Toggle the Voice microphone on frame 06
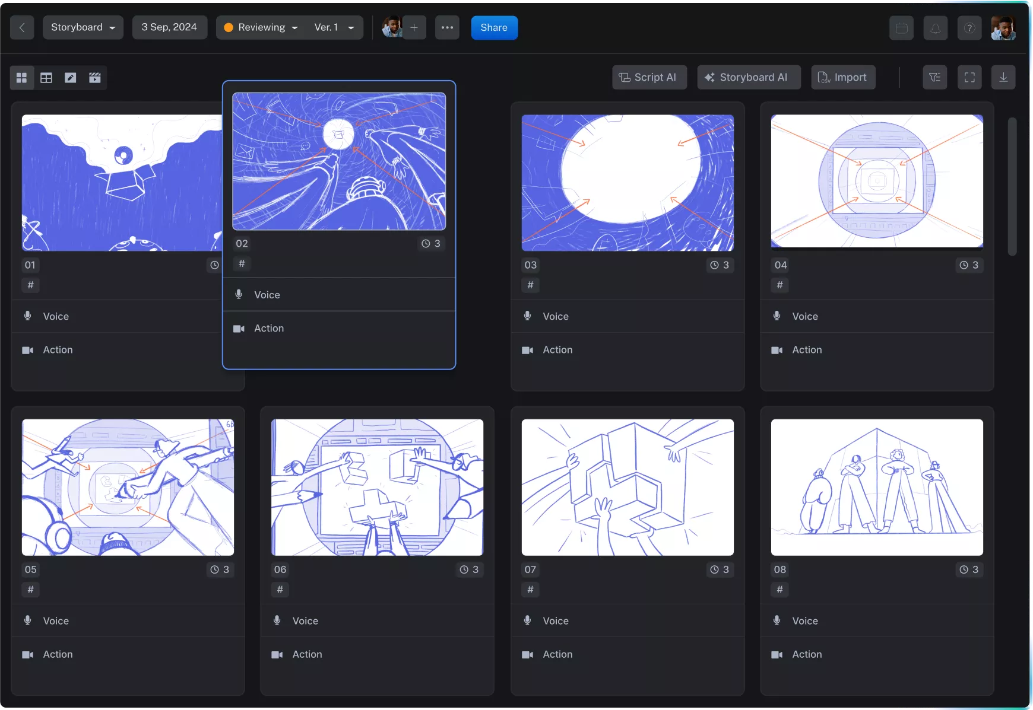Image resolution: width=1033 pixels, height=710 pixels. 277,620
